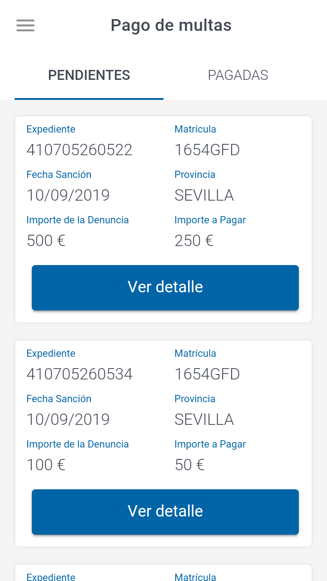This screenshot has height=581, width=327.
Task: Tap the Matrícula label of the third card
Action: (x=195, y=577)
